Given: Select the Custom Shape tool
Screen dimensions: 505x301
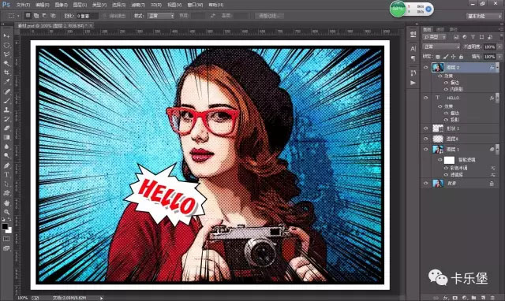Looking at the screenshot, I should pyautogui.click(x=6, y=193).
